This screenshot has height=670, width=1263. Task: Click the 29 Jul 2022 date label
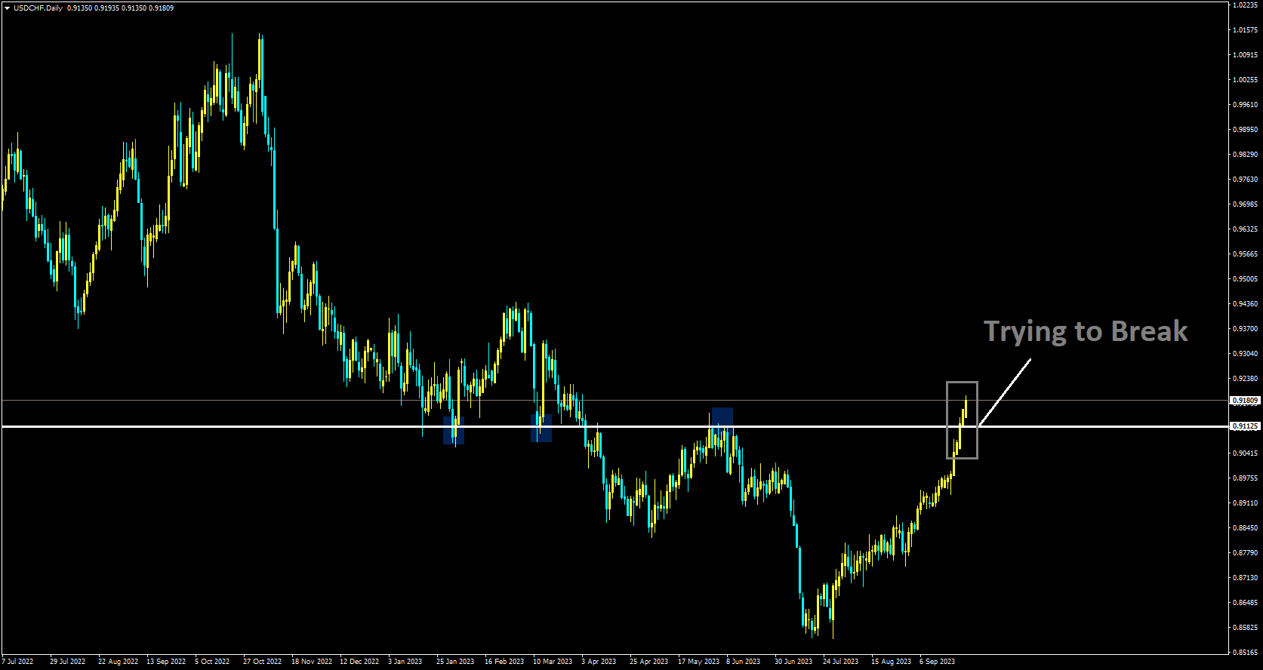pyautogui.click(x=67, y=662)
